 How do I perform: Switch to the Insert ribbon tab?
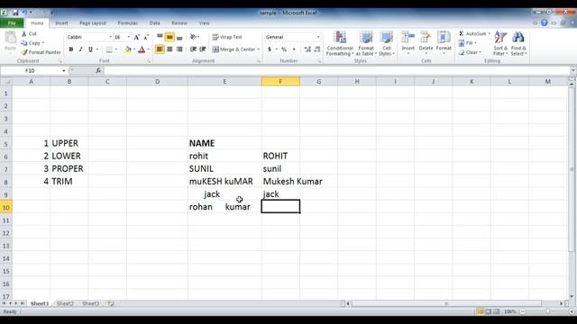click(x=61, y=22)
